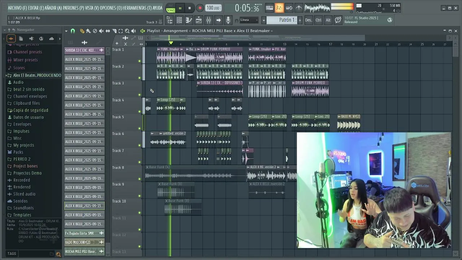The image size is (462, 260).
Task: Mute Track 6 using its green dot
Action: tap(139, 145)
